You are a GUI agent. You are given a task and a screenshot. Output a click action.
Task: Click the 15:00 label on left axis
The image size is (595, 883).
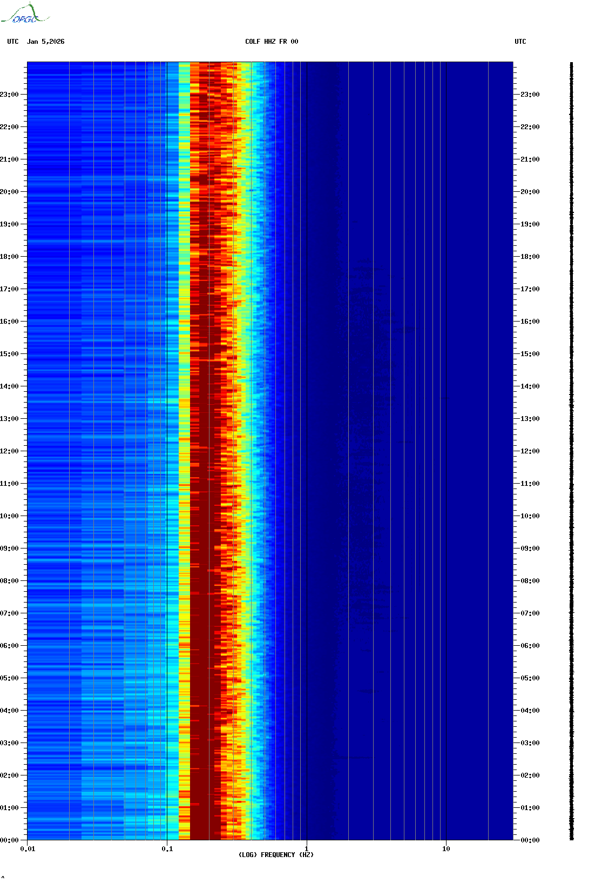9,354
